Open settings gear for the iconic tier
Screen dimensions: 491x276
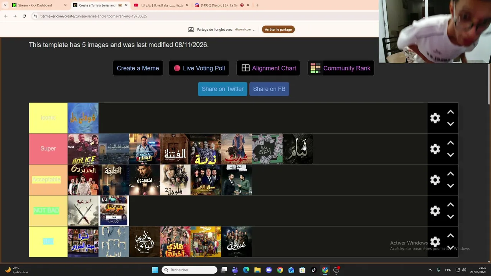pos(435,118)
